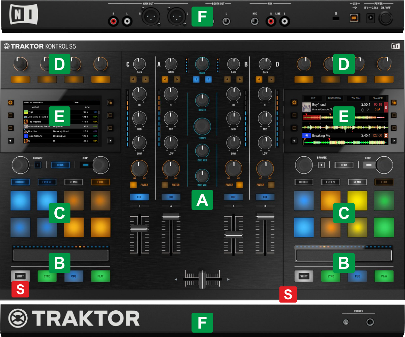This screenshot has height=337, width=405.
Task: Switch left deck to HOTCUE mode
Action: [20, 182]
